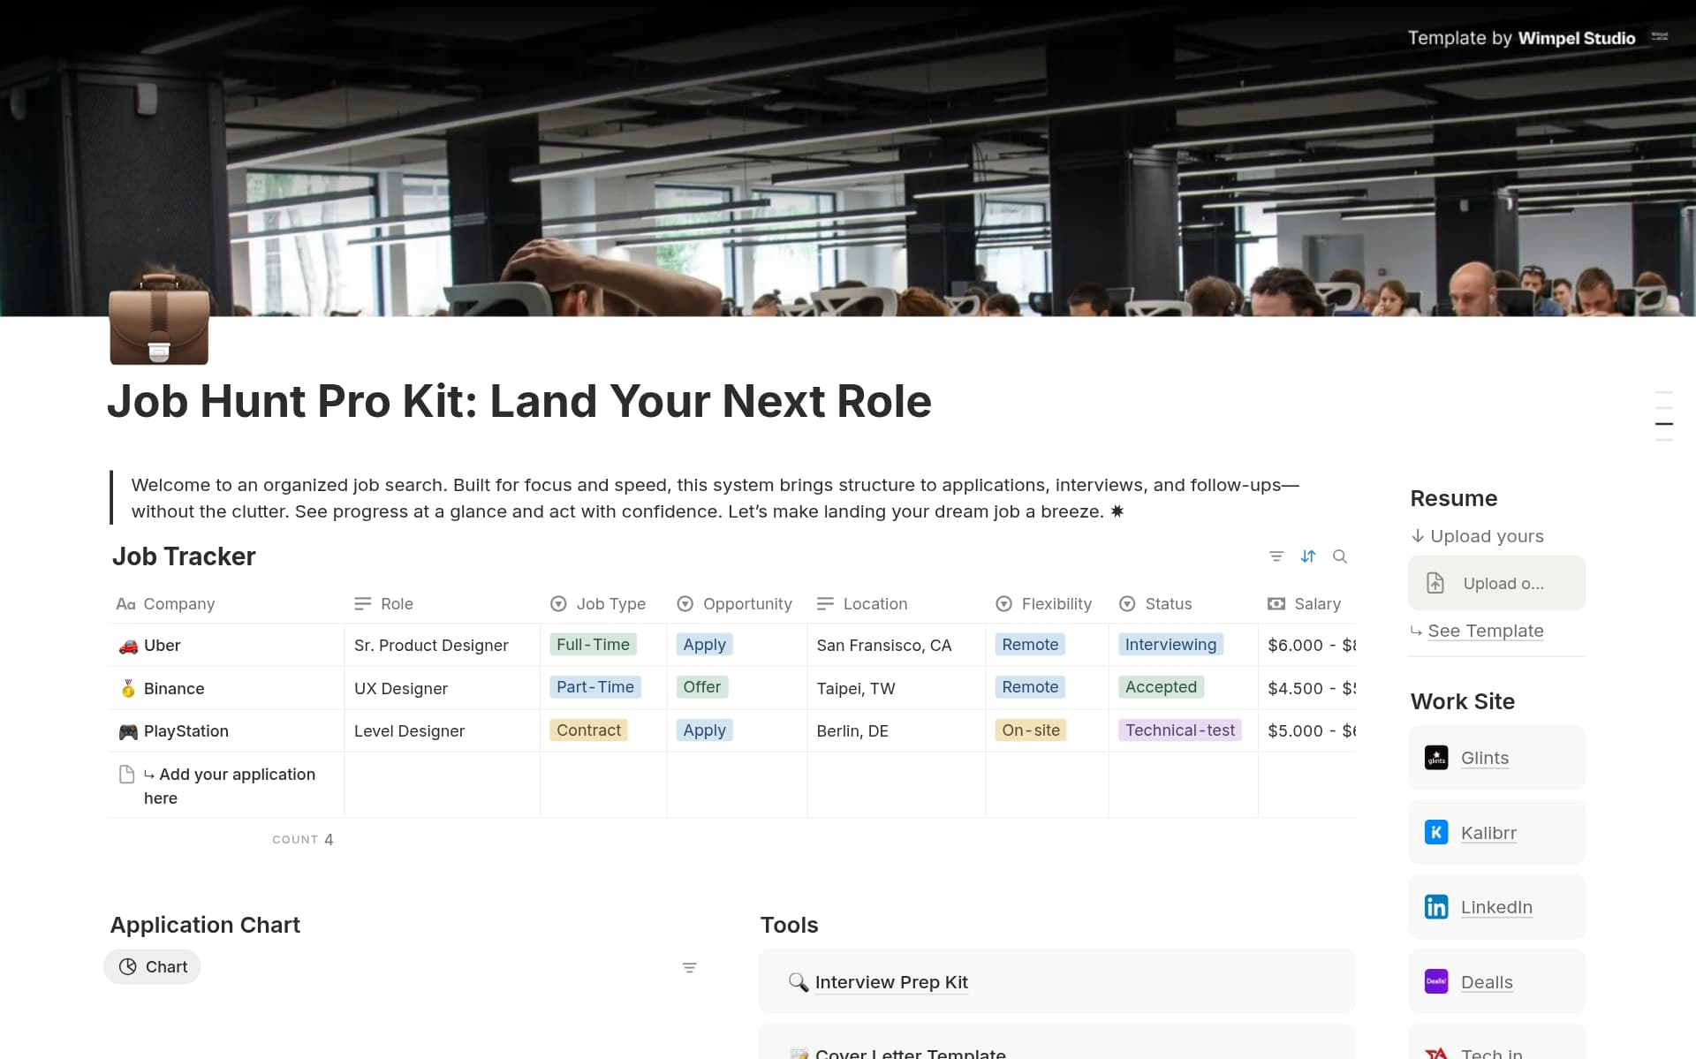Click the Salary column header
The height and width of the screenshot is (1059, 1696).
pyautogui.click(x=1316, y=604)
